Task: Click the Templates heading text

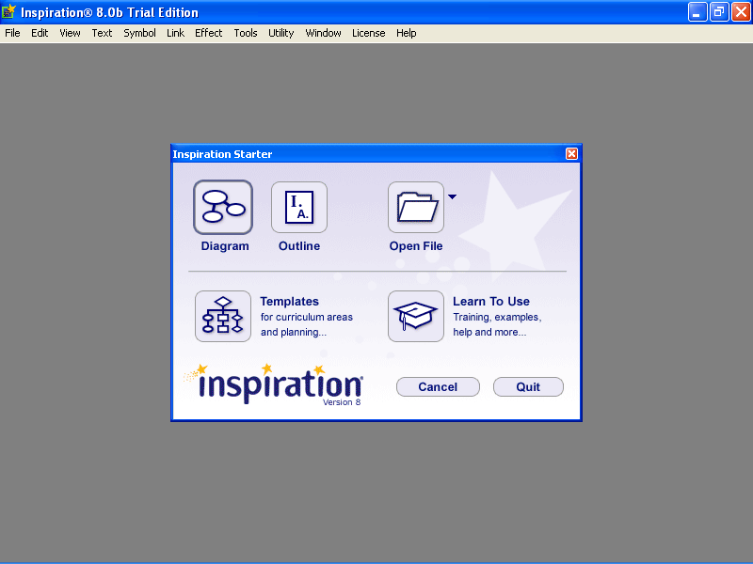Action: 290,301
